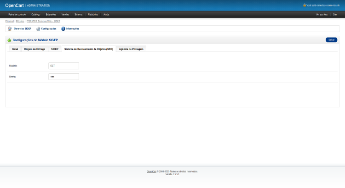This screenshot has height=188, width=345.
Task: Open the Ajuda menu
Action: tap(106, 15)
